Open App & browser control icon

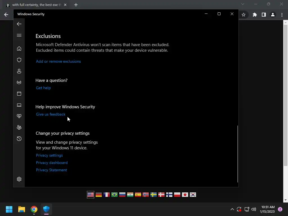[x=19, y=94]
